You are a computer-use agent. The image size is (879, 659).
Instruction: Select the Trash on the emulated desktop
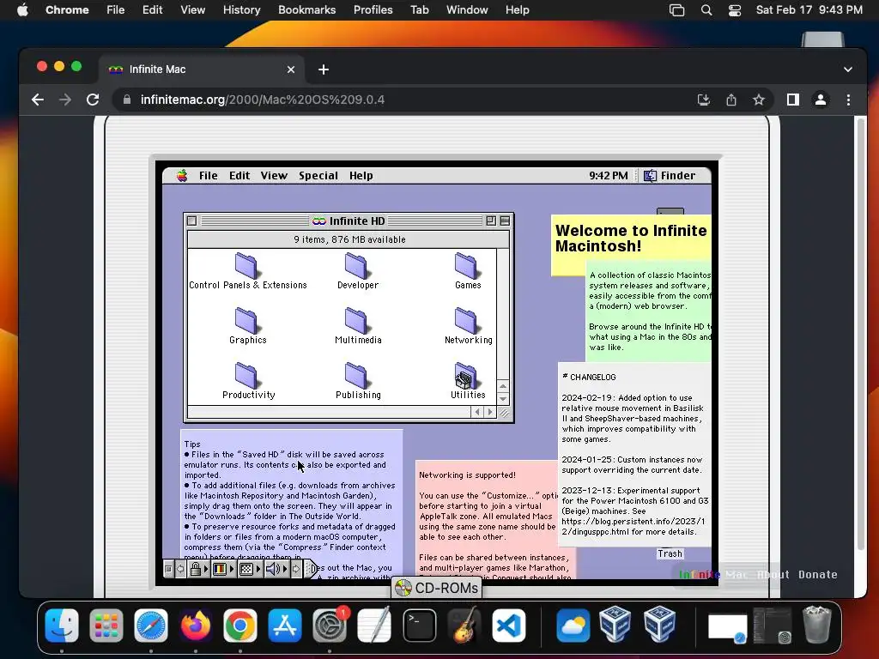[x=670, y=553]
